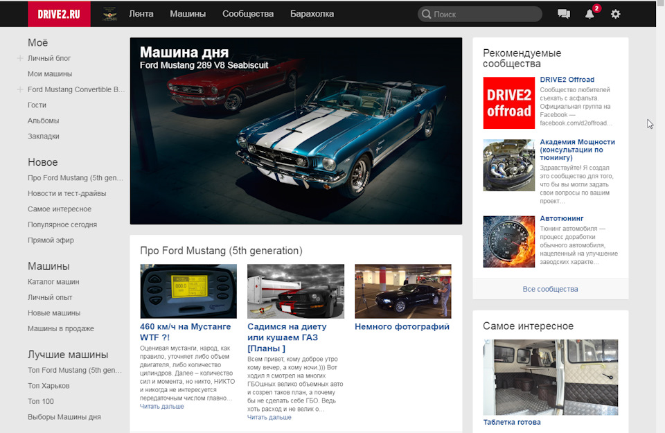Open messages chat icon
Screen dimensions: 665x433
coord(564,14)
